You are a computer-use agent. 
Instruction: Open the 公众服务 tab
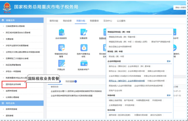click(x=121, y=21)
